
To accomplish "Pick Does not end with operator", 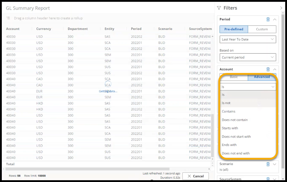I will (x=235, y=153).
